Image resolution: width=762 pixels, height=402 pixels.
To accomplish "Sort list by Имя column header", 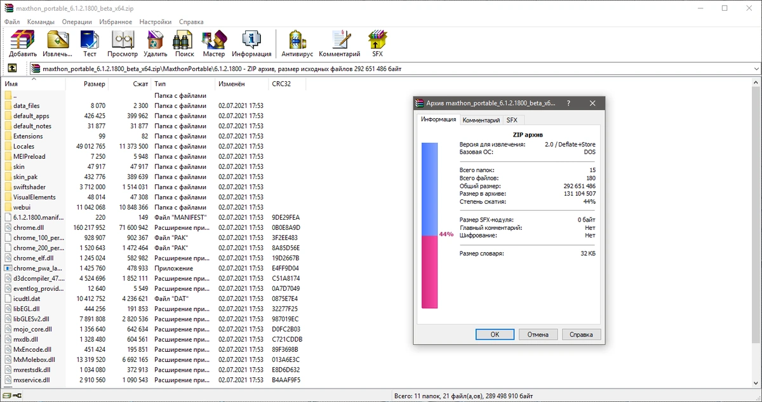I will coord(34,84).
